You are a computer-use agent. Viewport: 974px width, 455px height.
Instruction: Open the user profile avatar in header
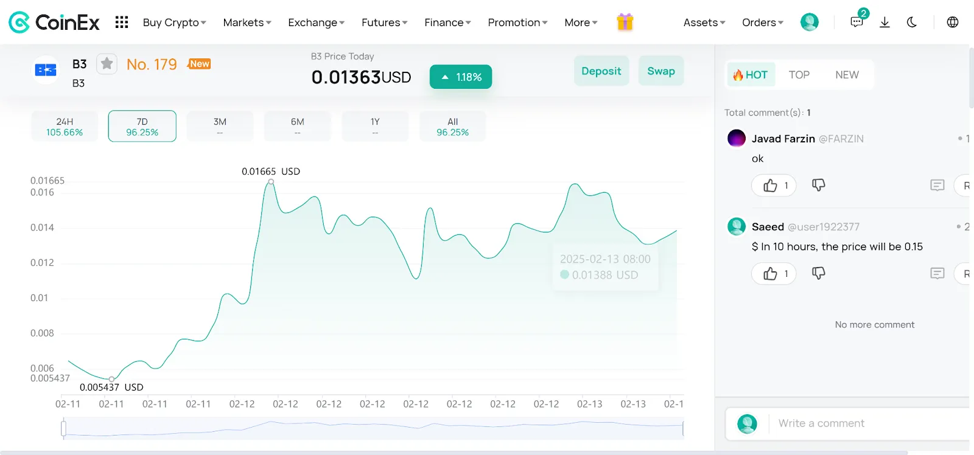(x=809, y=23)
